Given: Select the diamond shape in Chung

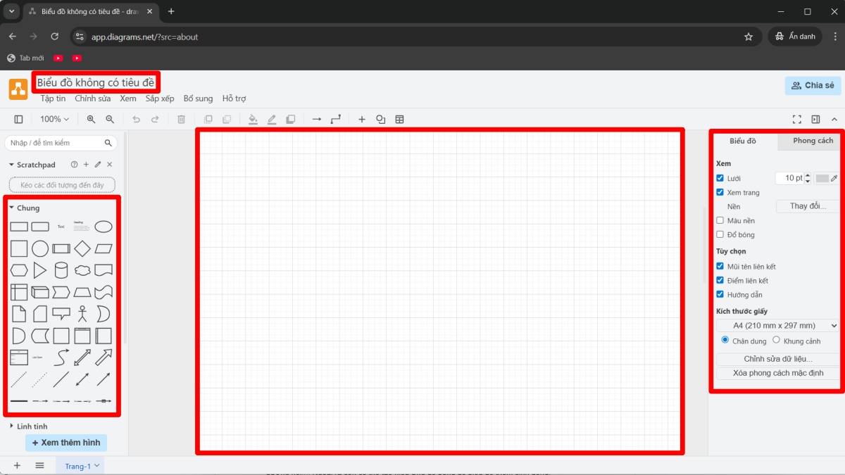Looking at the screenshot, I should point(82,248).
